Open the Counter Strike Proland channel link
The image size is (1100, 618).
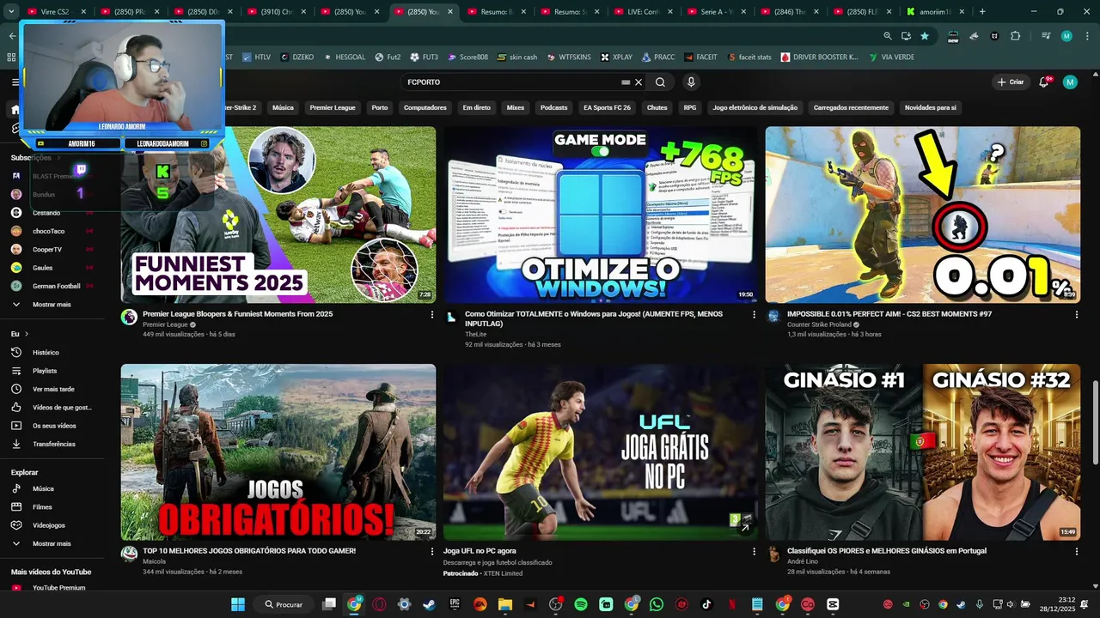pos(821,325)
